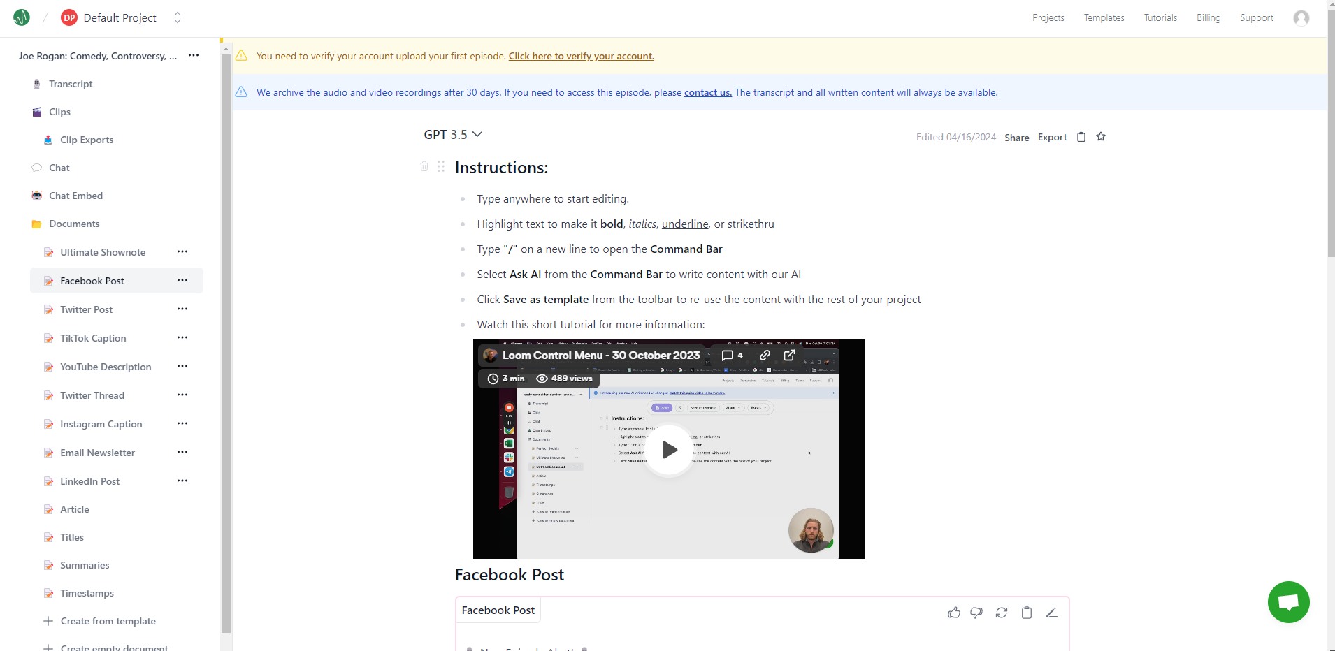Screen dimensions: 1335x651
Task: Expand the Default Project switcher chevrons
Action: tap(178, 18)
